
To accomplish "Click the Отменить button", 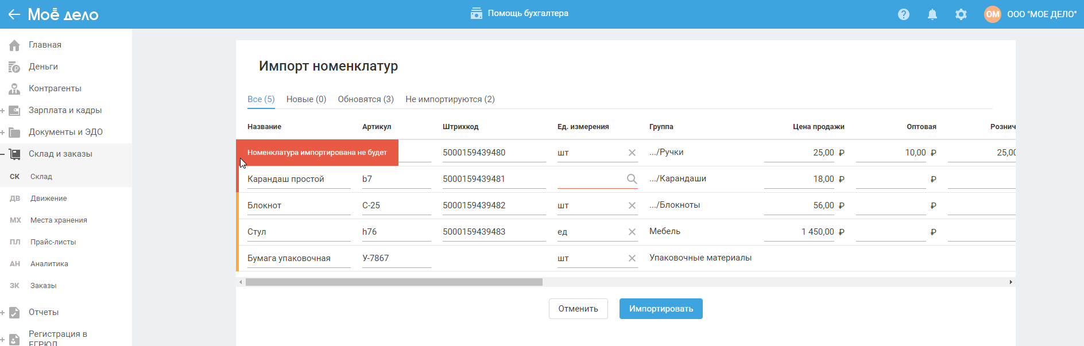I will point(578,309).
